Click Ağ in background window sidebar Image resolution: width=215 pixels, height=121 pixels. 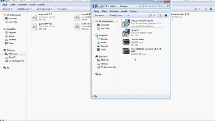(8, 68)
